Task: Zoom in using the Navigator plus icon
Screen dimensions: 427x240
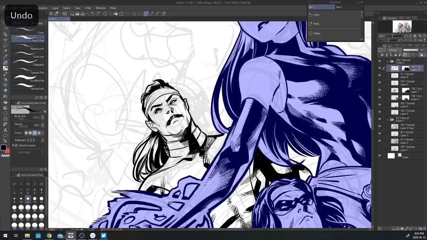Action: [x=410, y=36]
